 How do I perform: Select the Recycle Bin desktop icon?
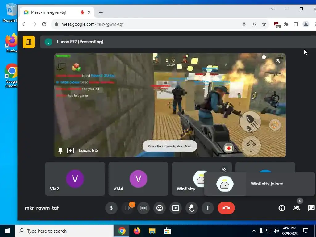click(x=10, y=13)
